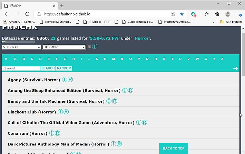Select the FRMCHK browser tab

point(30,6)
